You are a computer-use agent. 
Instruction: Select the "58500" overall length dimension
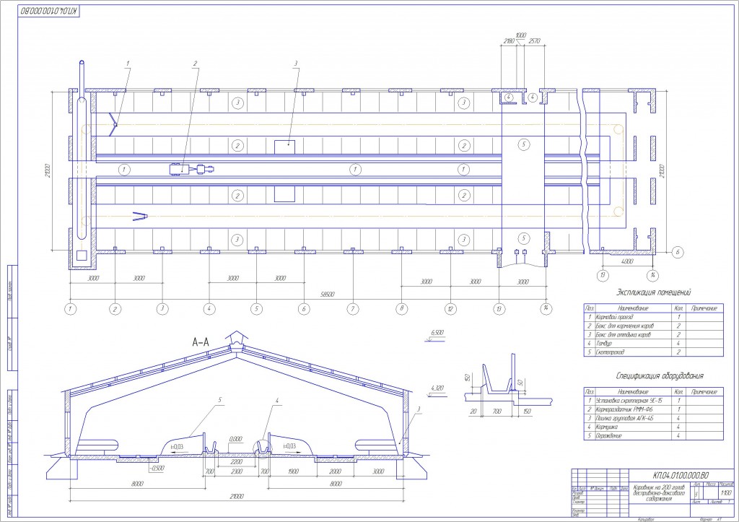[x=327, y=295]
